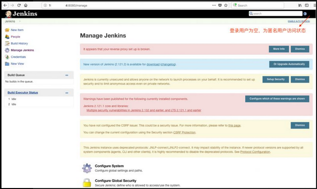Viewport: 317px width, 189px height.
Task: Bookmark this page with star icon
Action: (226, 5)
